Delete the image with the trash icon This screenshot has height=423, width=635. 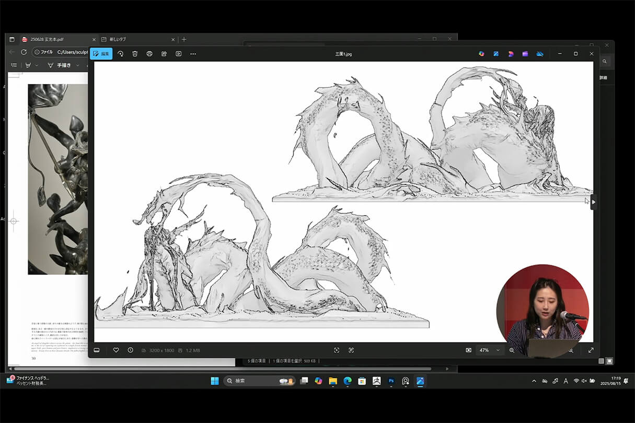click(135, 54)
